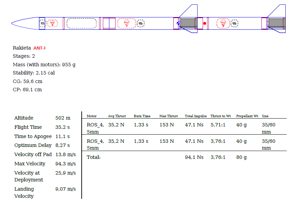Click the gray motor in the sustainer stage
Screen dimensions: 298x205
[x=188, y=23]
